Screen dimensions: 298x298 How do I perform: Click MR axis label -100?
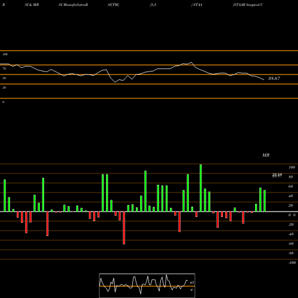click(292, 263)
